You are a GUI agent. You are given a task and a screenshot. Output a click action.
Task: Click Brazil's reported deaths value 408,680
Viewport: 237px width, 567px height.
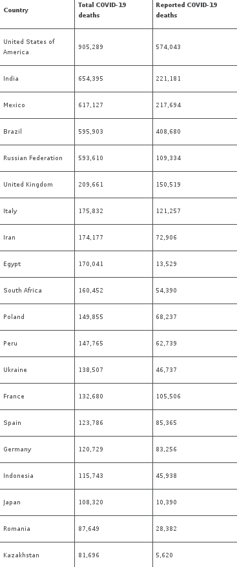(x=169, y=132)
